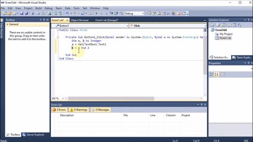Collapse the Public Class Form1 region
Image resolution: width=253 pixels, height=142 pixels.
[x=58, y=30]
